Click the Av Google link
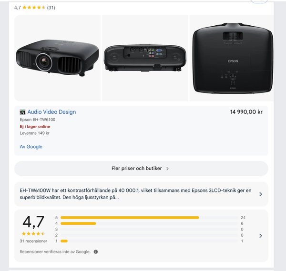 coord(31,147)
